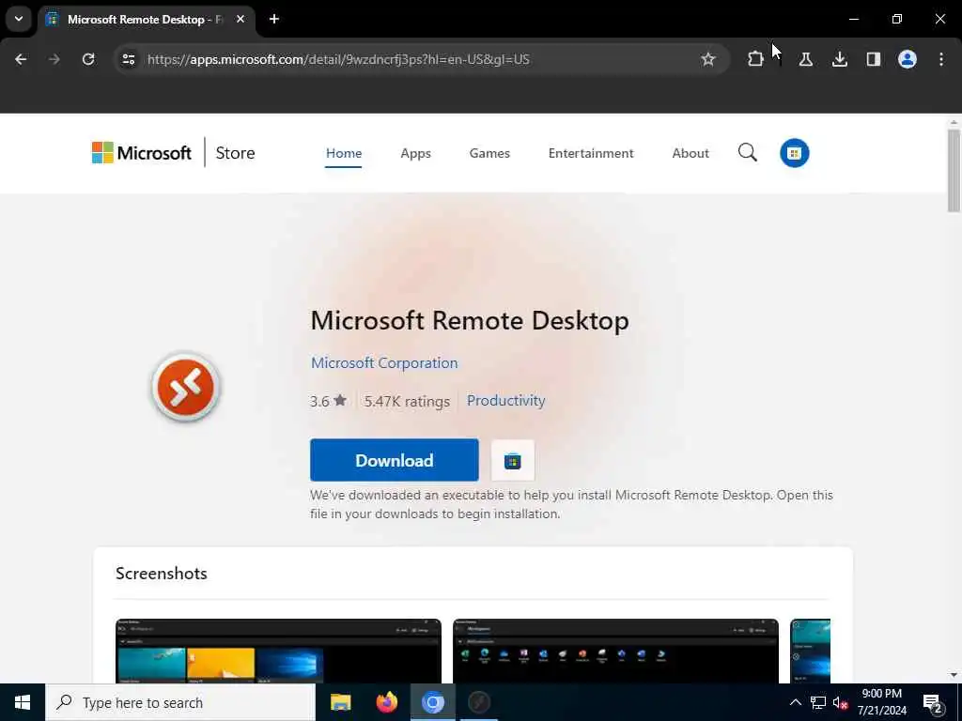This screenshot has height=721, width=962.
Task: Open the browser profile avatar
Action: (x=907, y=59)
